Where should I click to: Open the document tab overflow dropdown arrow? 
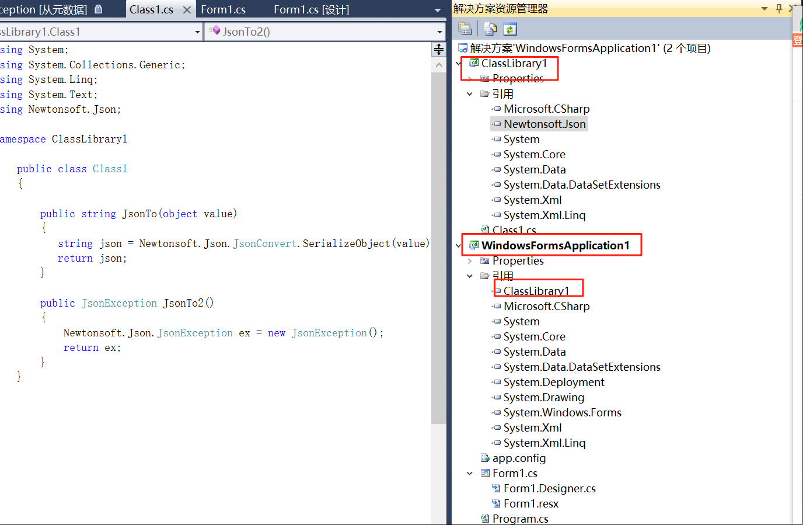point(438,10)
